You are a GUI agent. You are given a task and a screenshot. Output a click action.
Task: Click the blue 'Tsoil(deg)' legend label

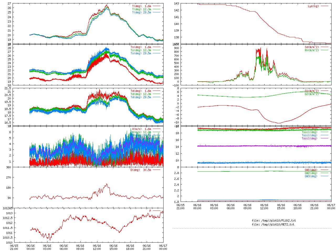click(309, 135)
